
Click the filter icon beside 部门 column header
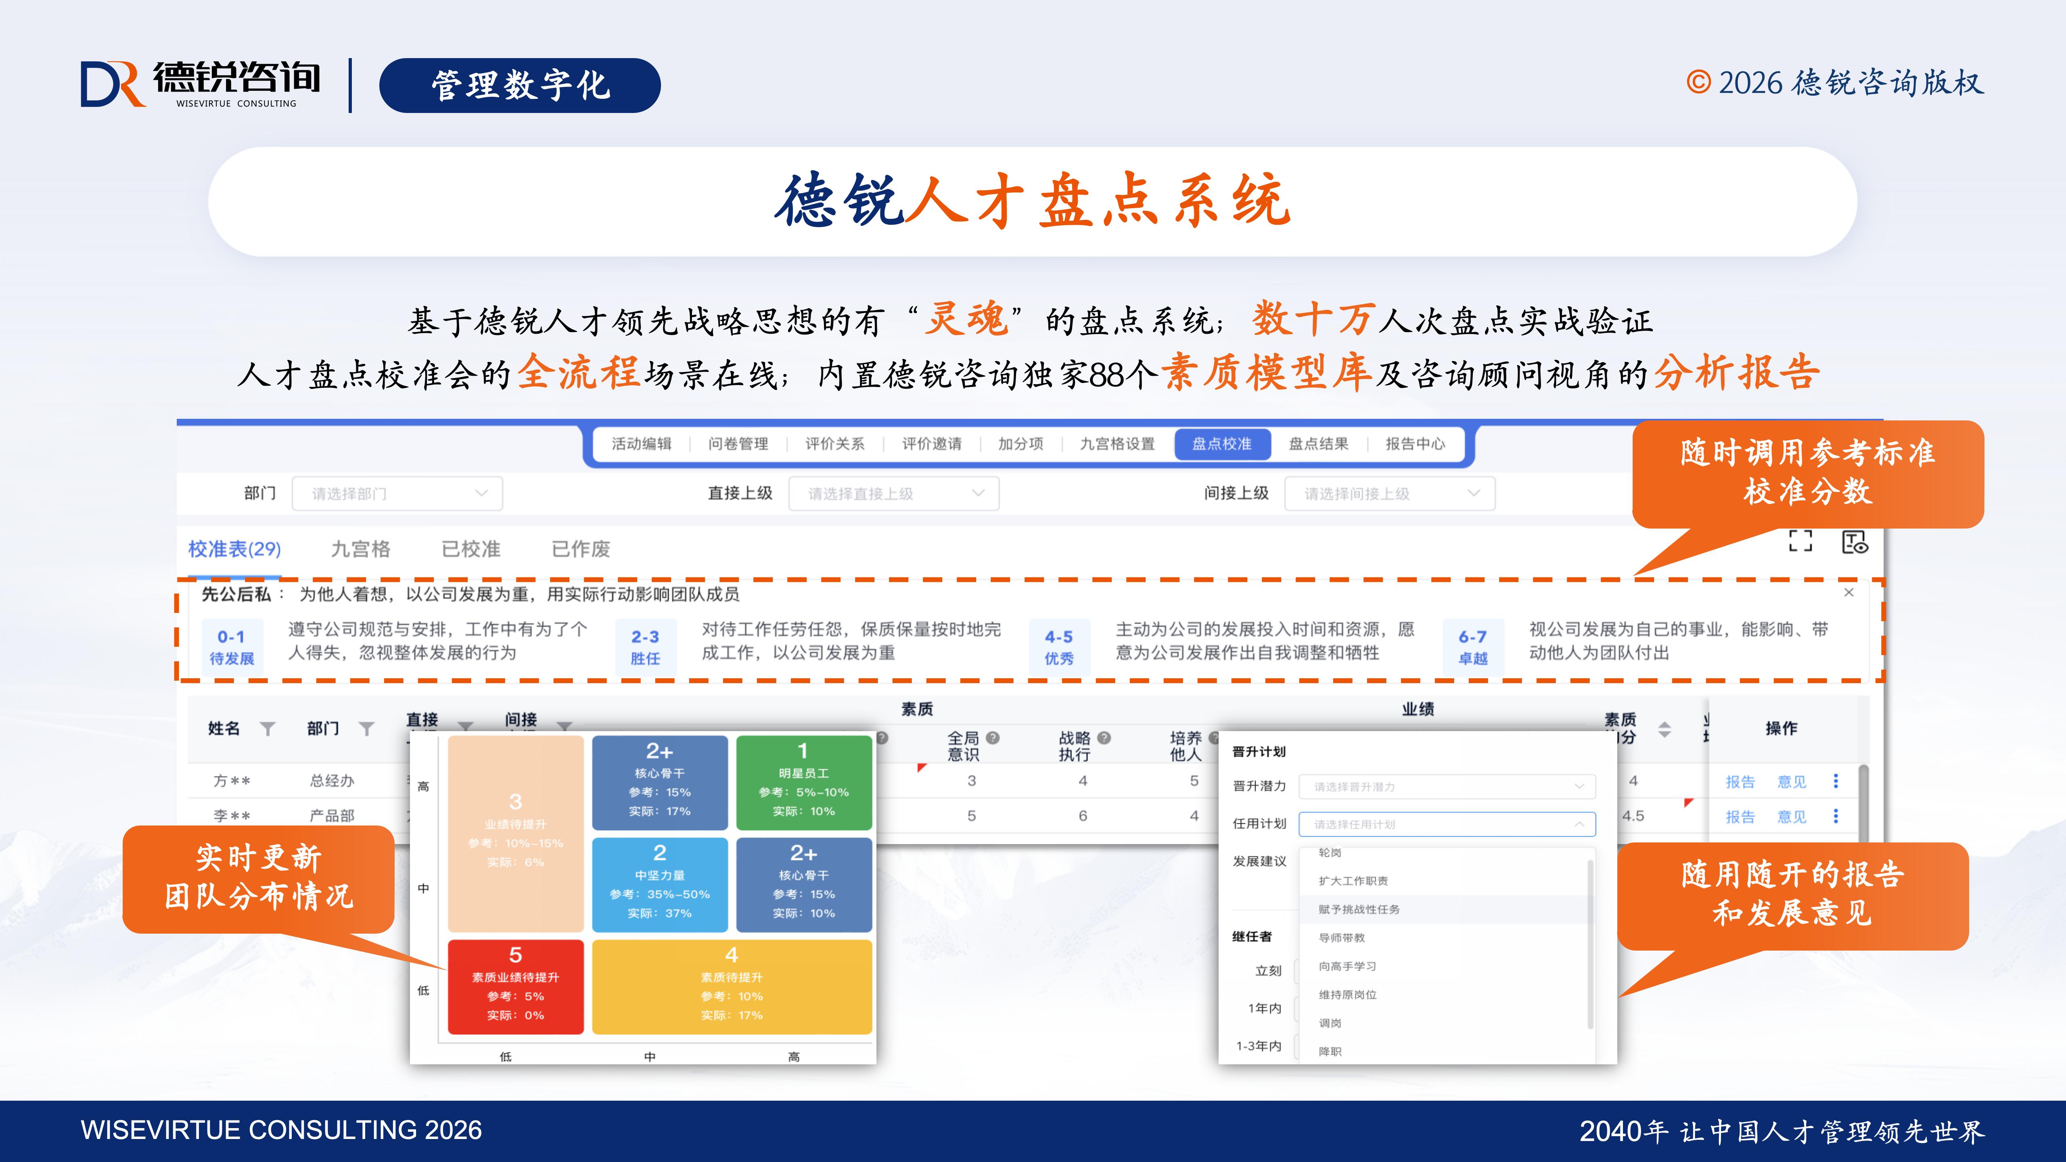point(366,728)
